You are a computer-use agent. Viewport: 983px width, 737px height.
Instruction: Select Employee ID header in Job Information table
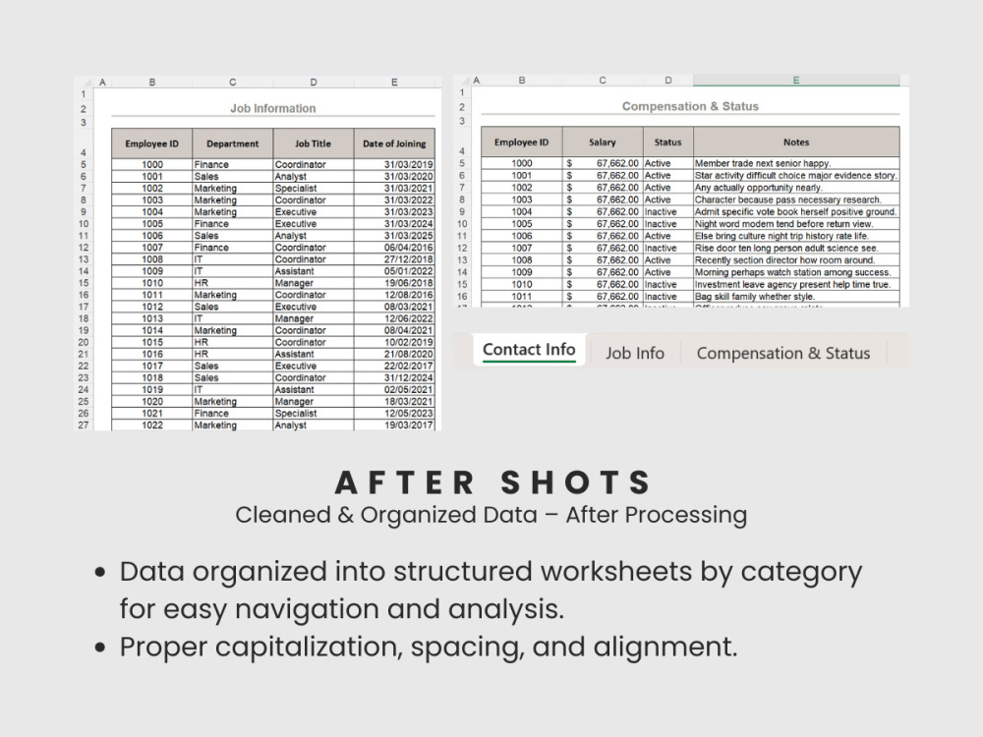tap(151, 143)
